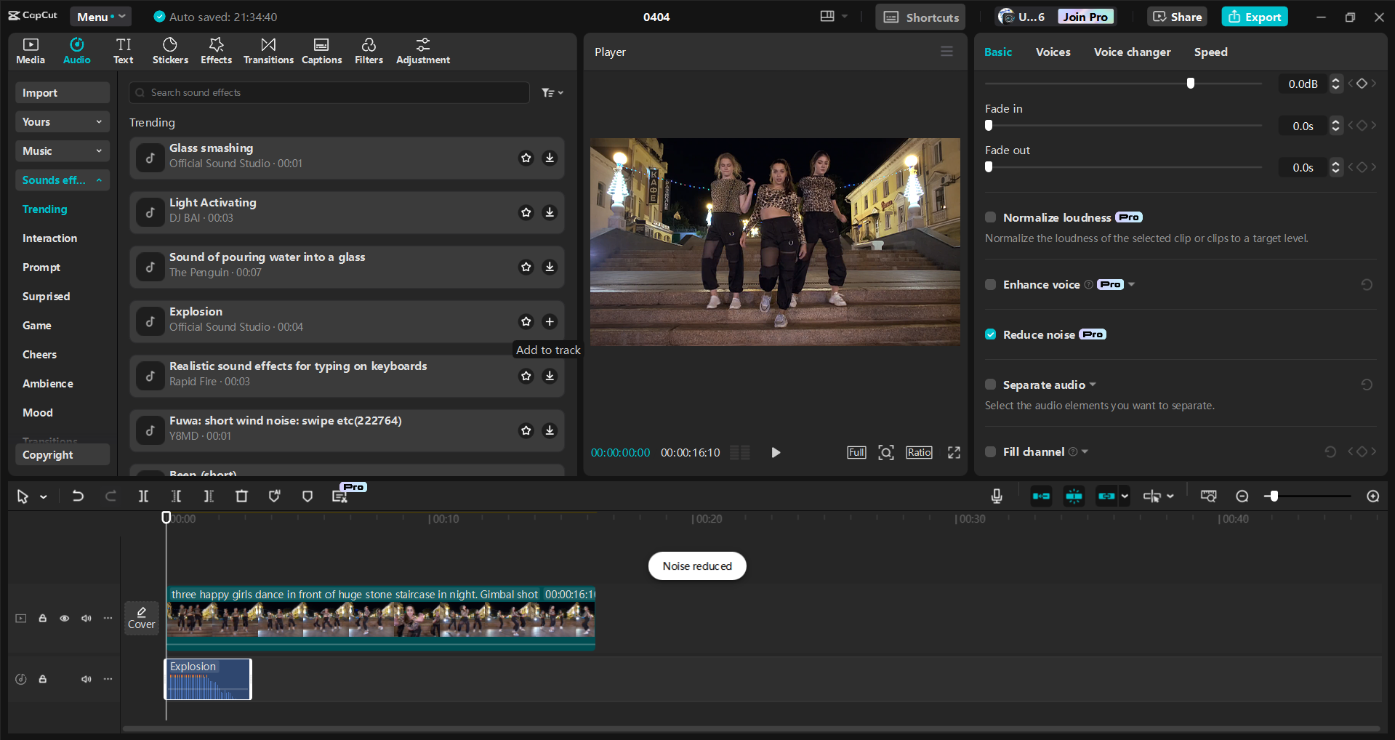Enable the Normalize loudness checkbox
This screenshot has height=740, width=1395.
pyautogui.click(x=990, y=217)
